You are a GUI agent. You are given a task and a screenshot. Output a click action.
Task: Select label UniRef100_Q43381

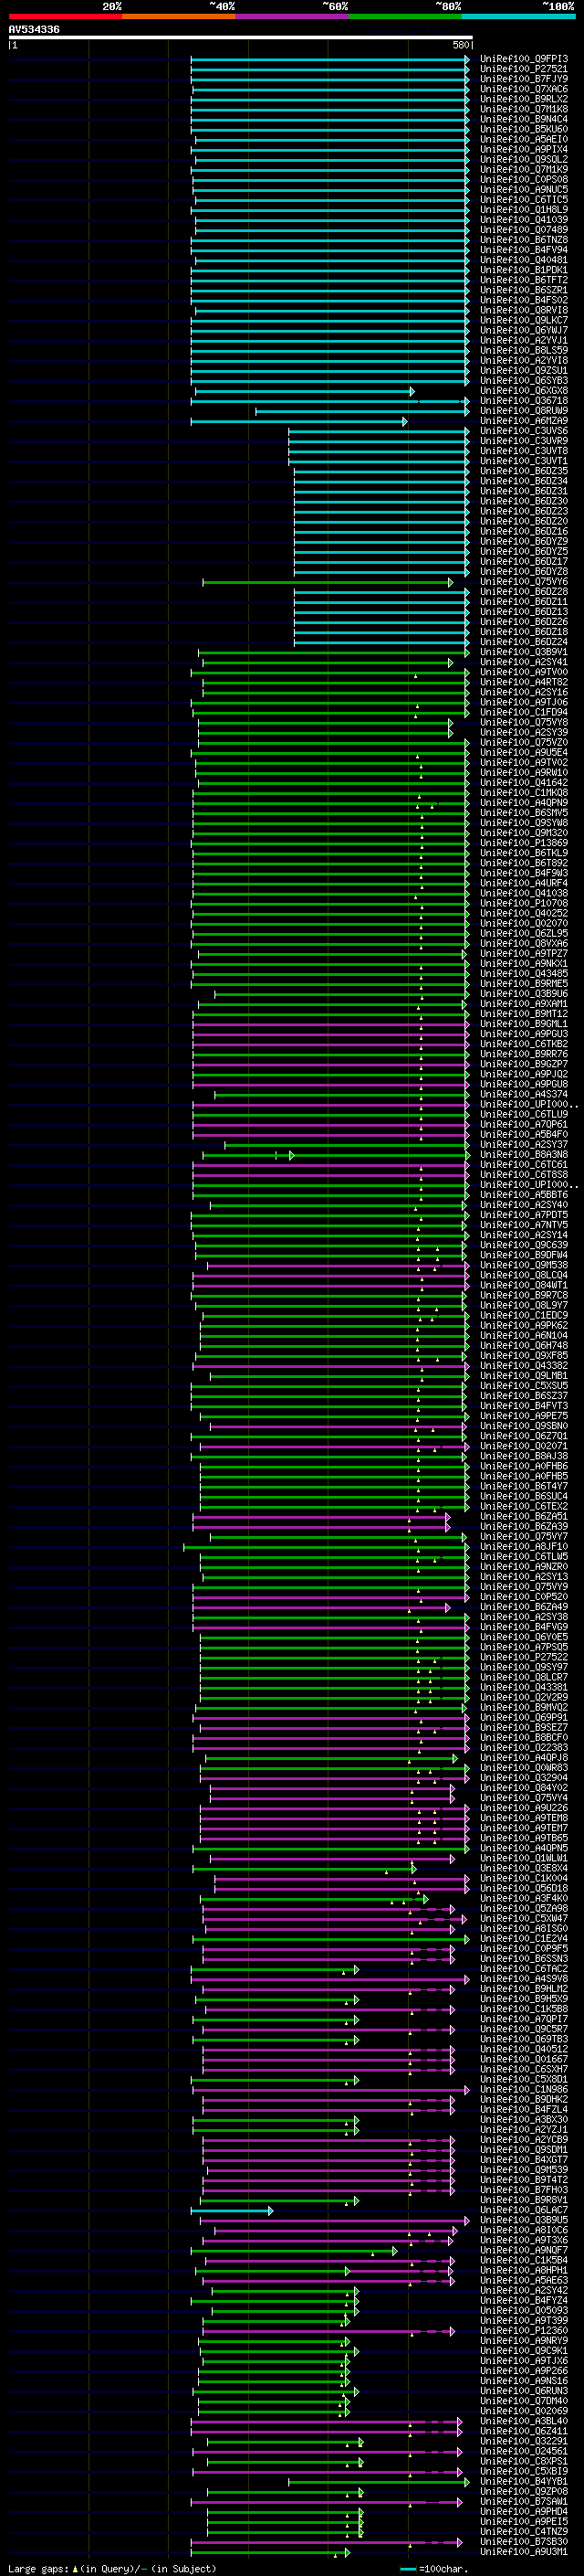[x=524, y=1687]
